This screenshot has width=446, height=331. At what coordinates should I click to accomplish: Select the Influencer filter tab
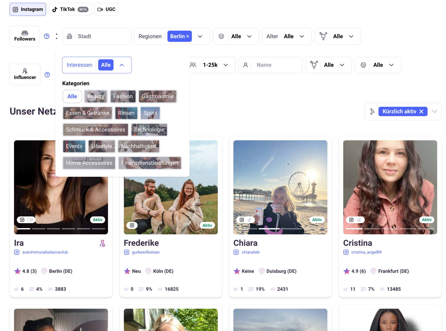(25, 75)
